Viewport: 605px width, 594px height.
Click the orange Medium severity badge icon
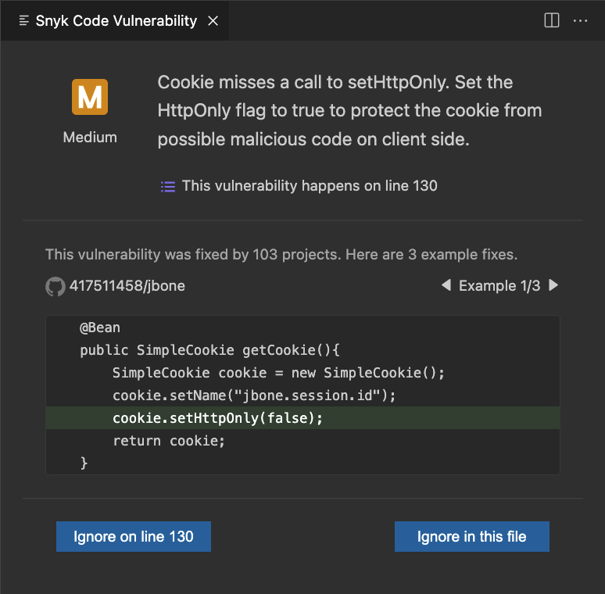click(90, 97)
